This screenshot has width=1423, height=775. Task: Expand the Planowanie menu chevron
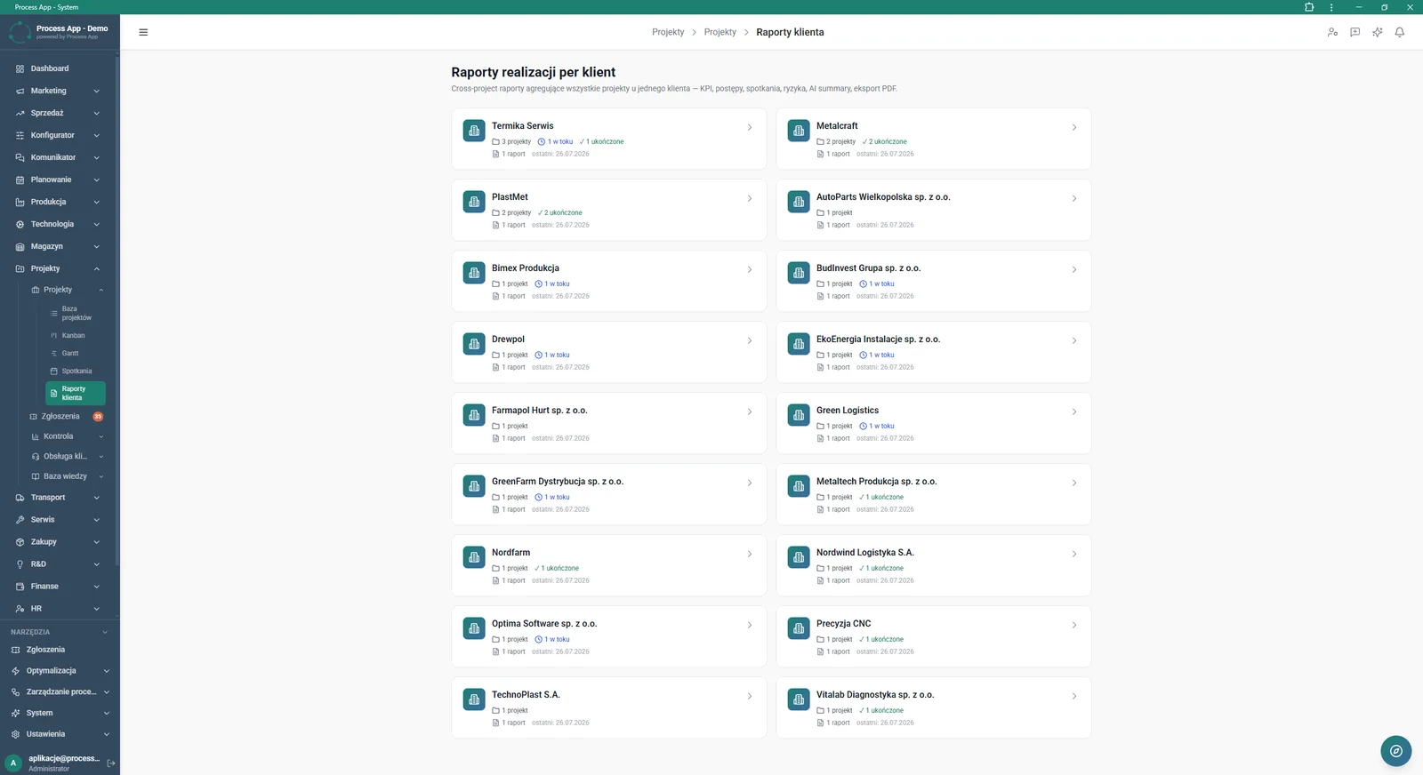pos(96,180)
